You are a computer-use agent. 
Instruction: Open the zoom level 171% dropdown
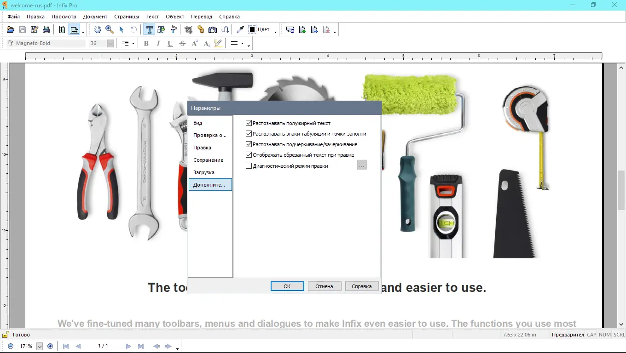39,346
